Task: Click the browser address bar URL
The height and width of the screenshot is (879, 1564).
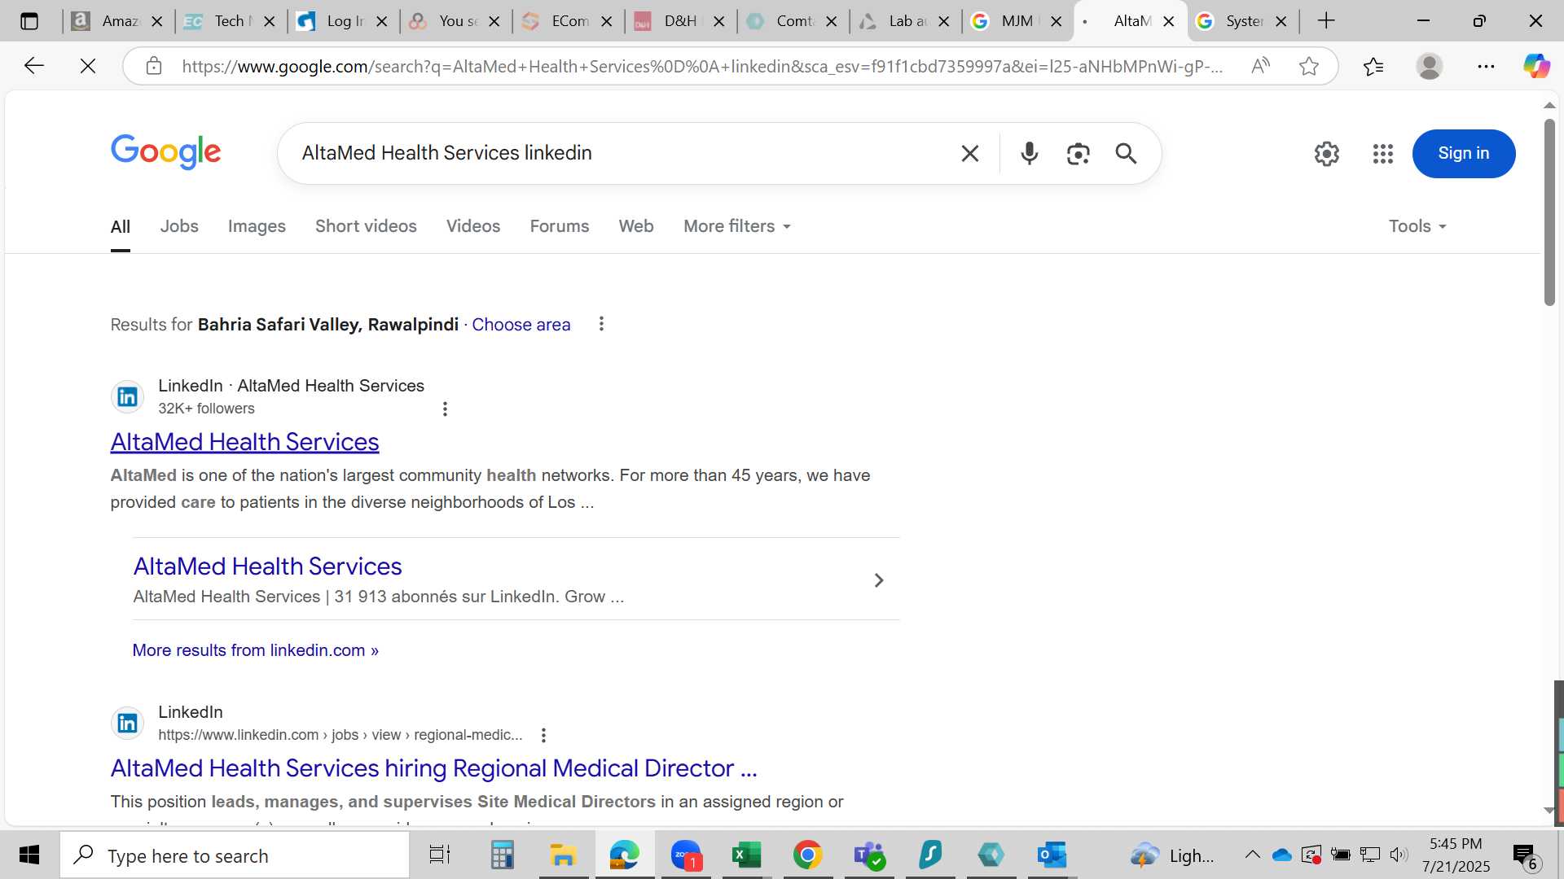Action: [702, 66]
